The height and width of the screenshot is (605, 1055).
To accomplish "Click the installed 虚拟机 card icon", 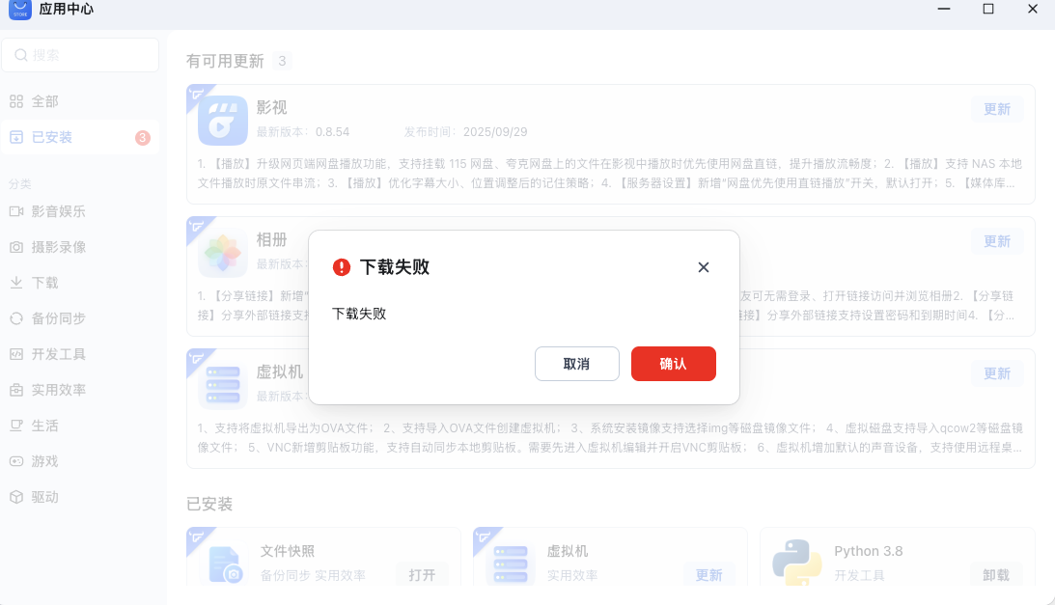I will coord(511,564).
